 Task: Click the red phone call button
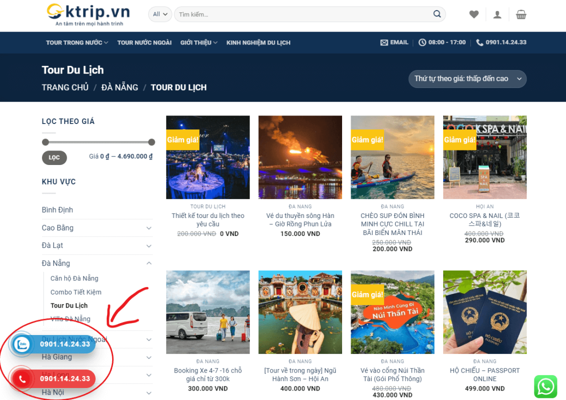53,378
